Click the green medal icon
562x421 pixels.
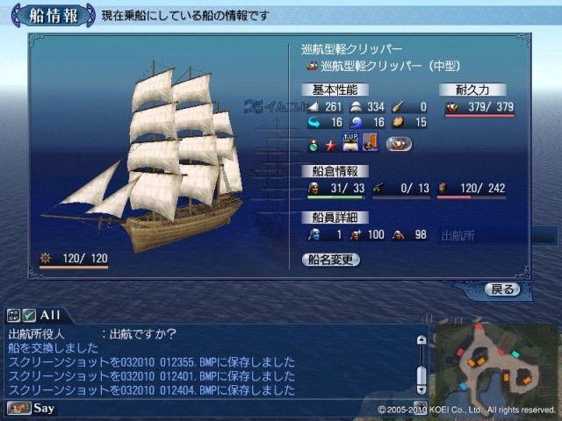pyautogui.click(x=313, y=146)
